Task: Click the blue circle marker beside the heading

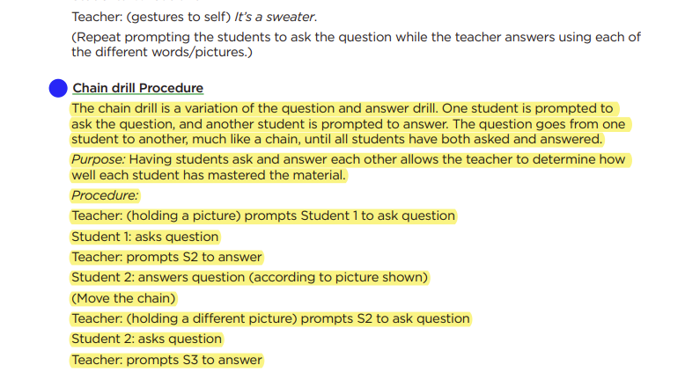Action: pos(58,88)
